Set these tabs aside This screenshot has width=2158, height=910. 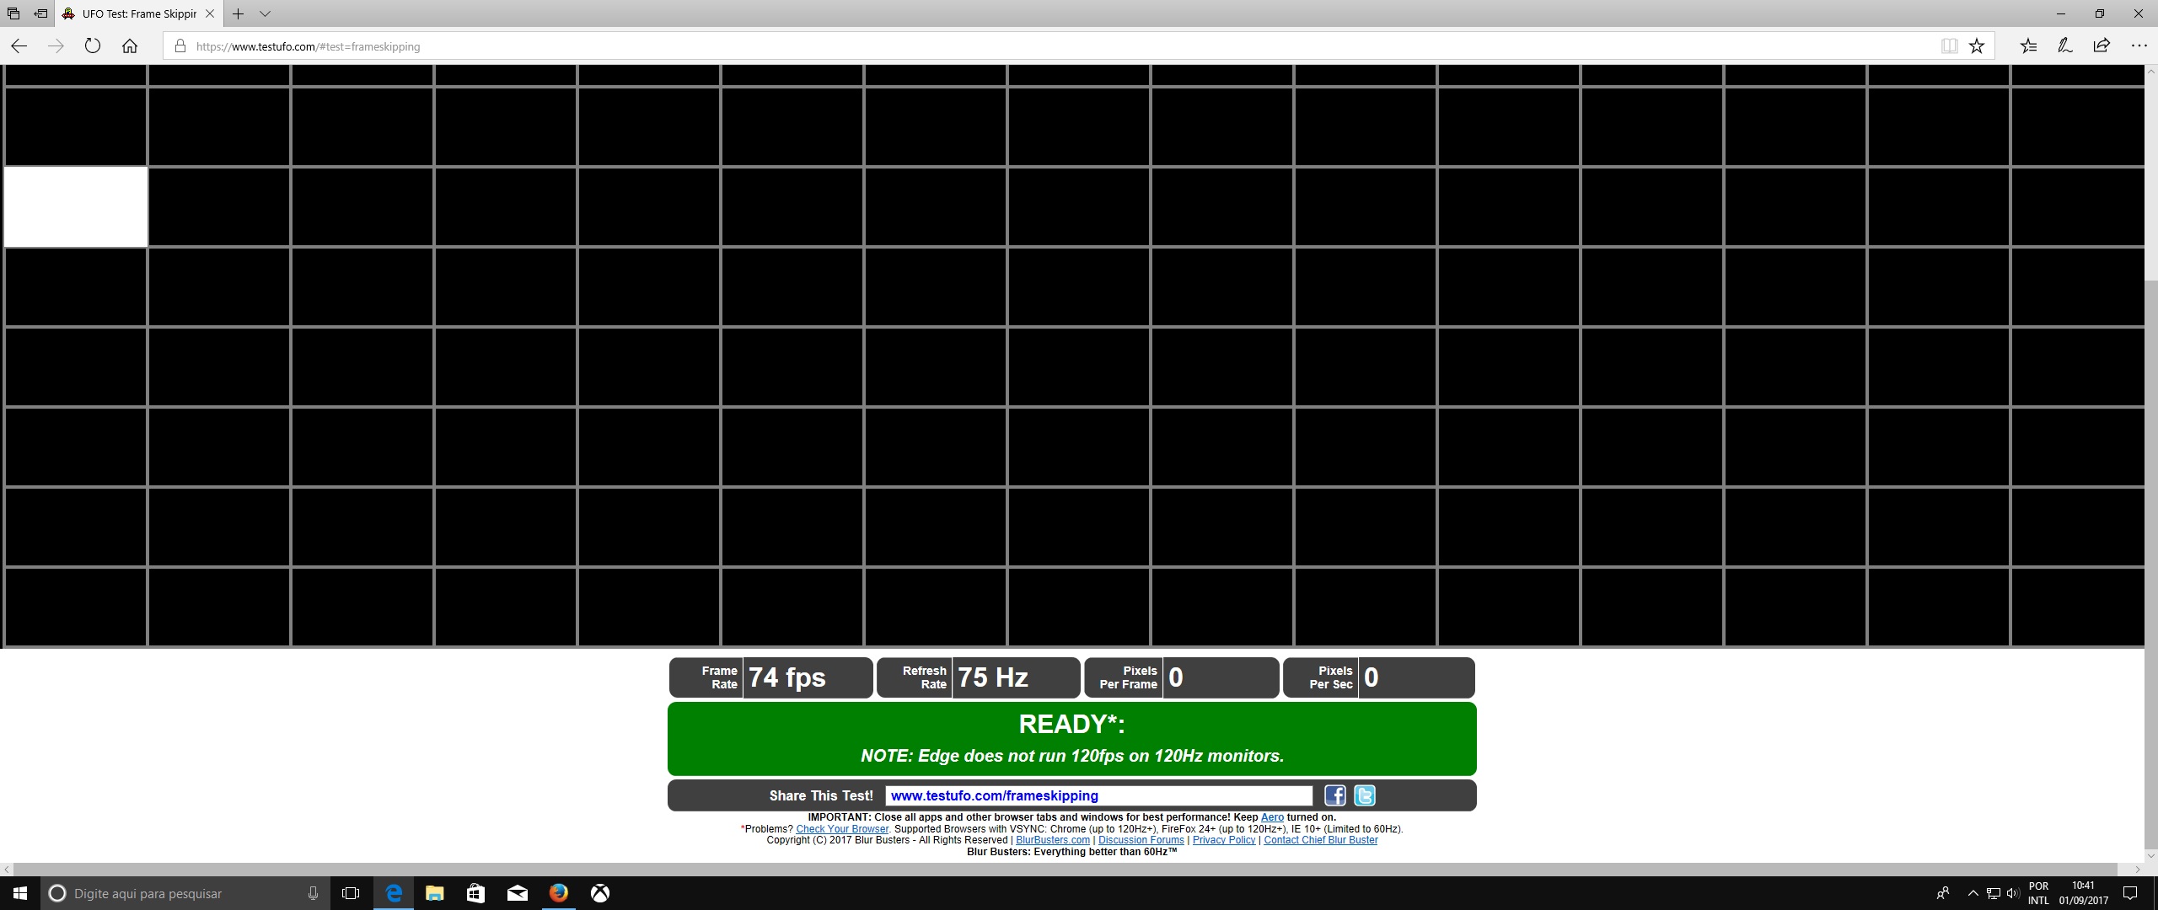[x=40, y=13]
